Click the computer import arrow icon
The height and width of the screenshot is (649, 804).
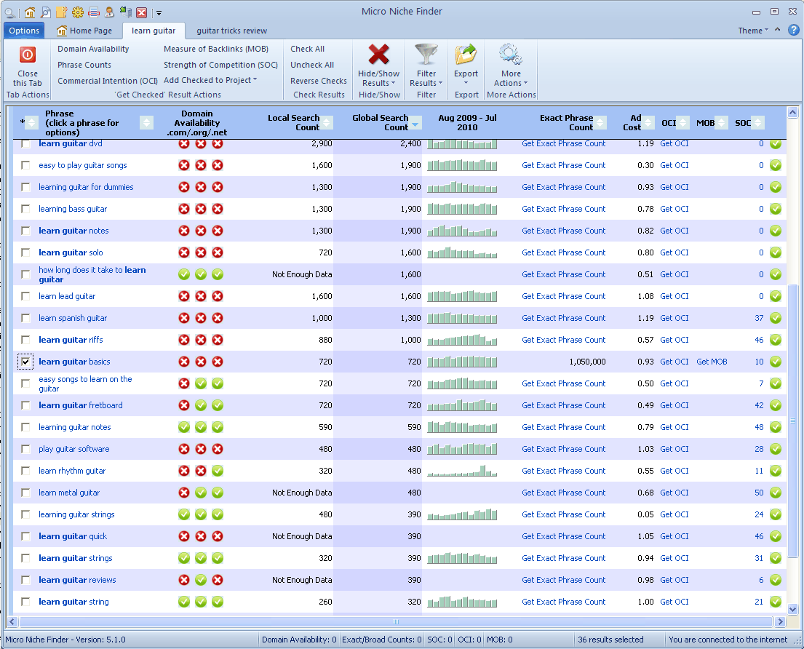(x=125, y=12)
